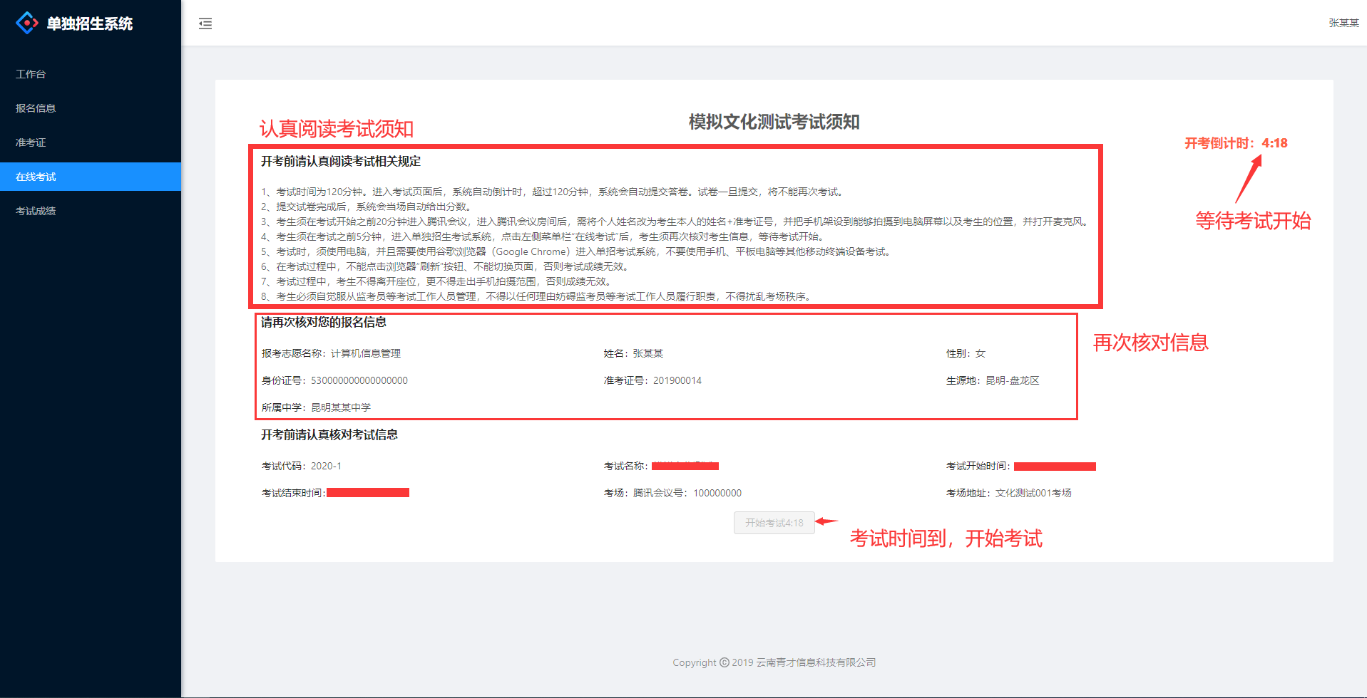This screenshot has width=1367, height=698.
Task: Go to 报名信息 in the sidebar
Action: (x=36, y=108)
